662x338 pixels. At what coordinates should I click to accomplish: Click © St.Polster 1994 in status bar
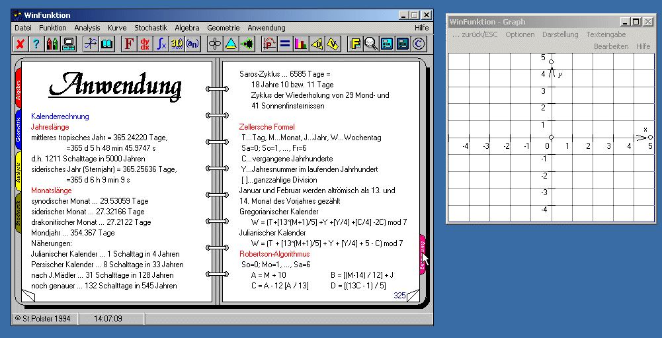pos(42,319)
